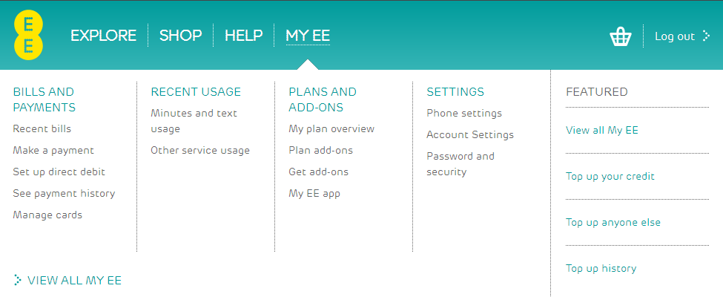Open Recent bills link

tap(42, 129)
